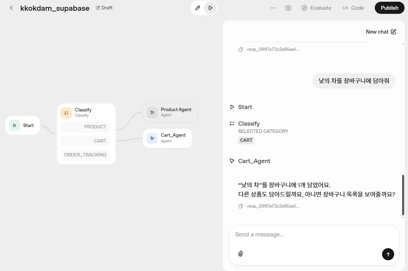Select the PRODUCT category row
Screen dimensions: 408x271
click(x=85, y=127)
